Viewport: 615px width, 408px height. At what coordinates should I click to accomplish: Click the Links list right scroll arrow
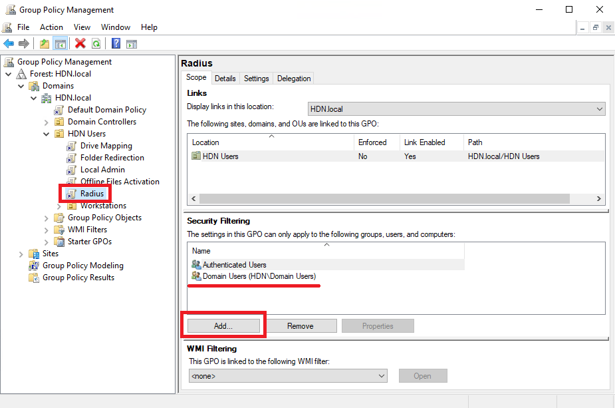599,199
